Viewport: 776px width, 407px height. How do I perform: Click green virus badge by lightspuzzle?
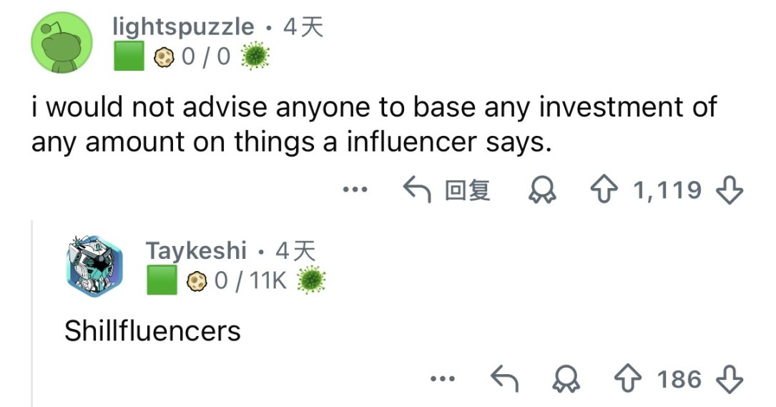pyautogui.click(x=252, y=57)
